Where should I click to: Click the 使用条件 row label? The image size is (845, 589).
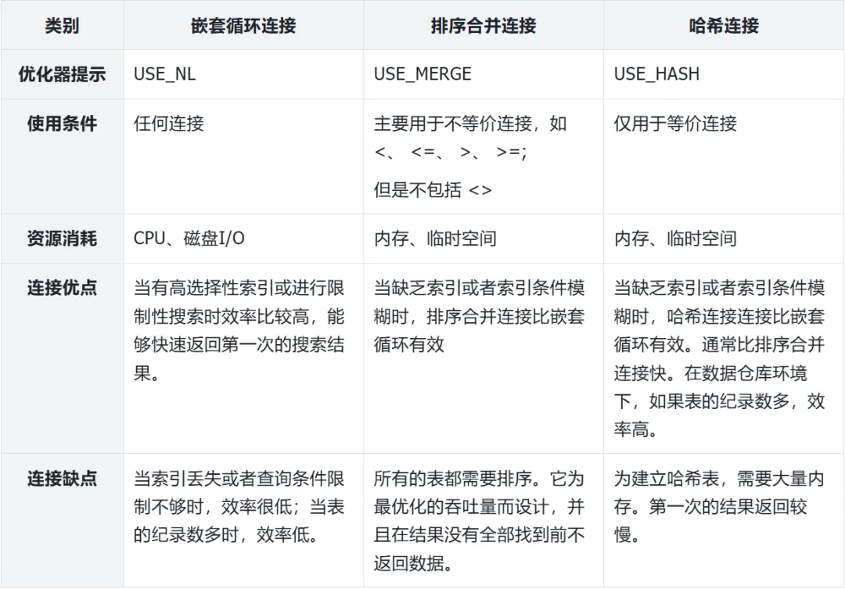tap(62, 124)
